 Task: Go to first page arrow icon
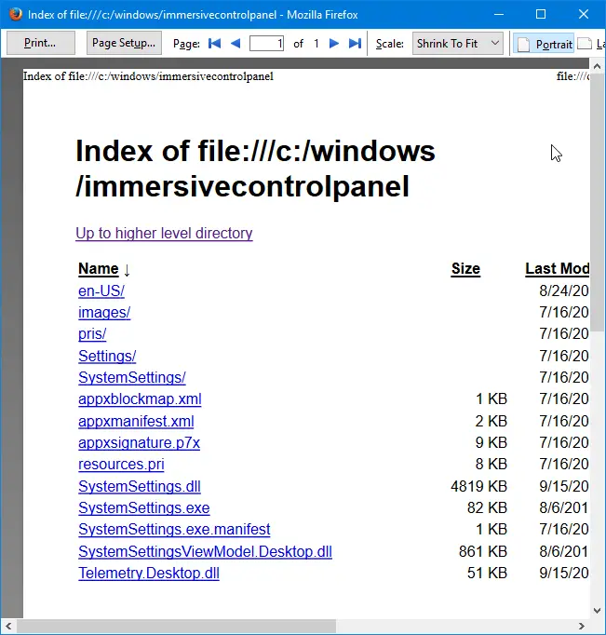(x=214, y=44)
